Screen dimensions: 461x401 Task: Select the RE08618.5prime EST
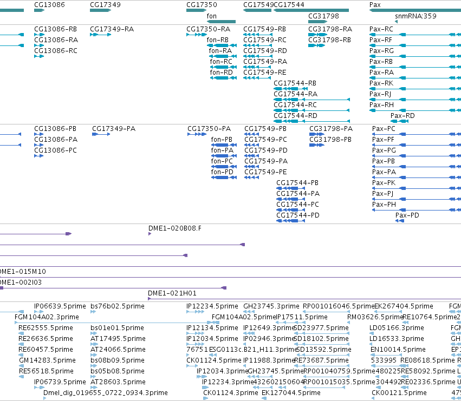427,360
